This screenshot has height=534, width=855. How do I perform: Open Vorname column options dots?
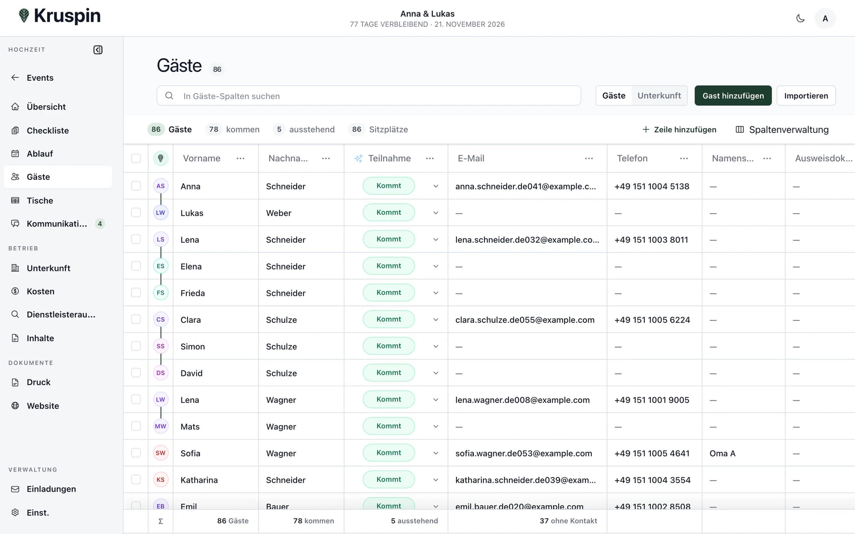pyautogui.click(x=241, y=158)
